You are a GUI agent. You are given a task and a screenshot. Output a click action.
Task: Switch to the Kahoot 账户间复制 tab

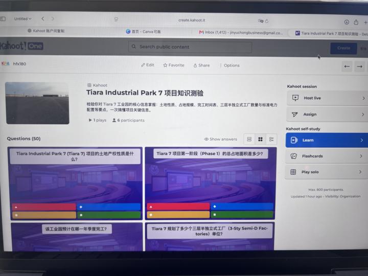(x=46, y=31)
